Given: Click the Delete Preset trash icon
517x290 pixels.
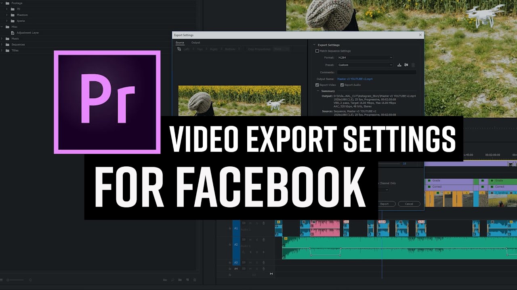Looking at the screenshot, I should [x=413, y=65].
